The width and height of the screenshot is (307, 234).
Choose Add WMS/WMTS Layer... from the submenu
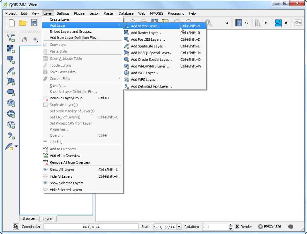pos(165,66)
